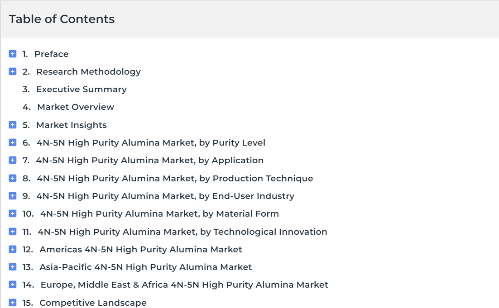Expand by Material Form plus icon
The width and height of the screenshot is (499, 308).
12,213
